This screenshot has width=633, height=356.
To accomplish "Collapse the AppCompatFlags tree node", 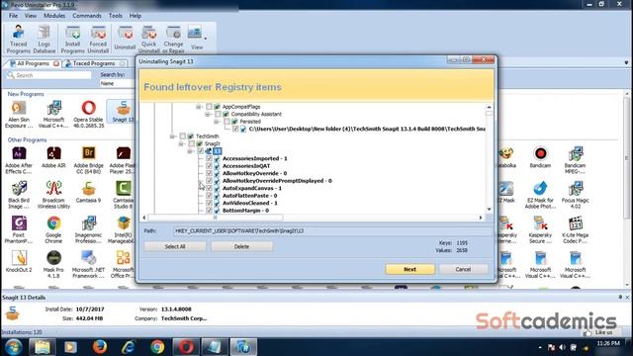I will coord(199,107).
